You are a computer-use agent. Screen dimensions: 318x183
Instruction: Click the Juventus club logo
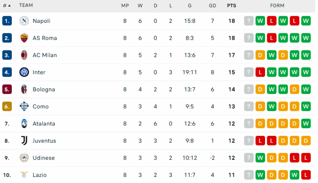point(24,141)
